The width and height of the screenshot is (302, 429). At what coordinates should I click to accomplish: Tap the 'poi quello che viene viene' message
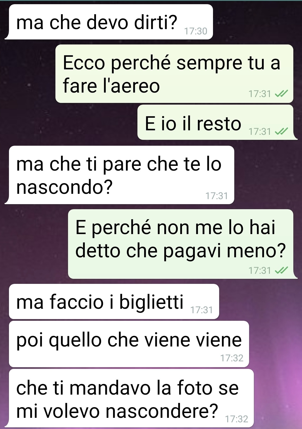click(x=129, y=344)
